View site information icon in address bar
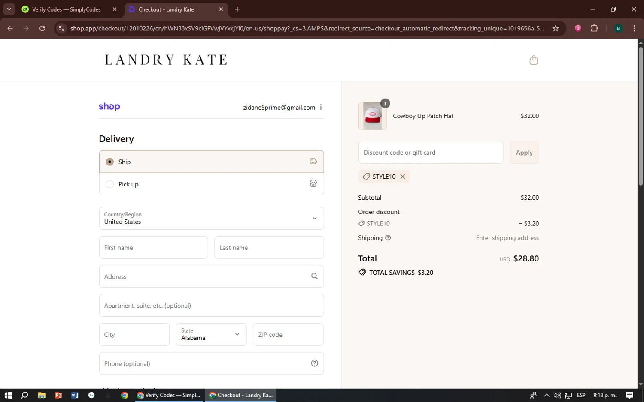 (61, 28)
